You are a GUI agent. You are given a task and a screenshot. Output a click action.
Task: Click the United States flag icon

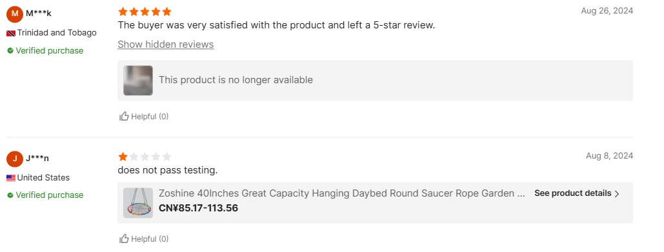click(x=11, y=178)
